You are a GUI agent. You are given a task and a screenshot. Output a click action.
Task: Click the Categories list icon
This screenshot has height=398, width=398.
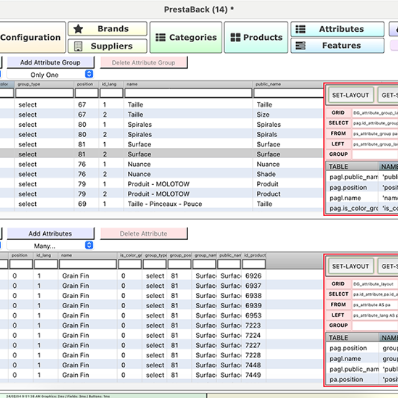pyautogui.click(x=160, y=38)
